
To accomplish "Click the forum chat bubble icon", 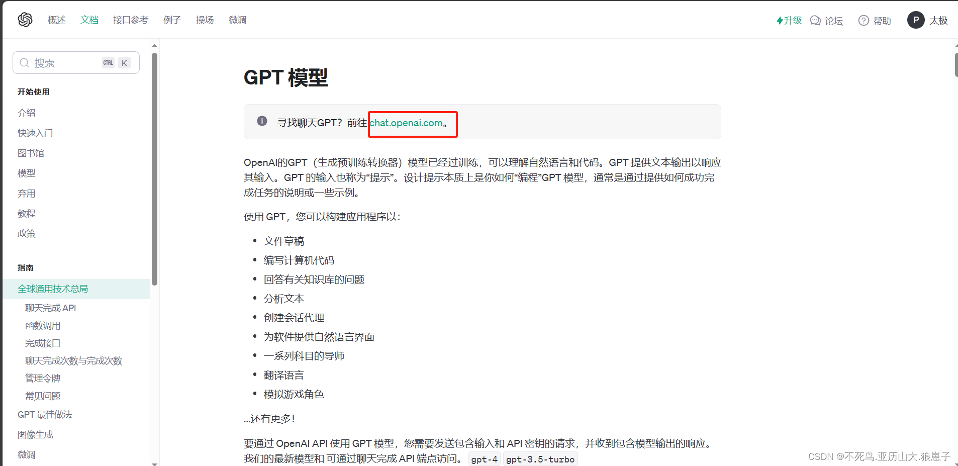I will click(x=815, y=21).
